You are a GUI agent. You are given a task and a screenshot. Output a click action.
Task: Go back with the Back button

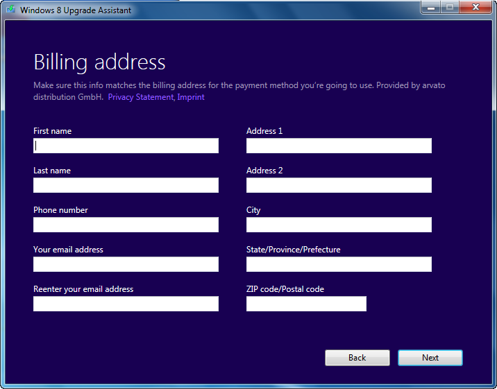[x=357, y=358]
